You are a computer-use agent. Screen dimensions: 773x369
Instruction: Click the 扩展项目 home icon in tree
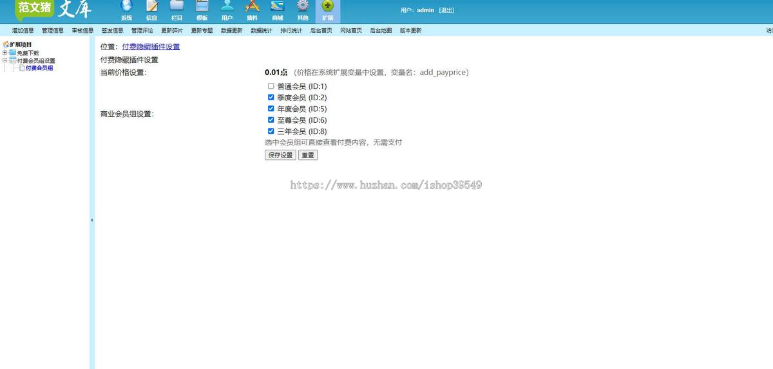coord(6,44)
